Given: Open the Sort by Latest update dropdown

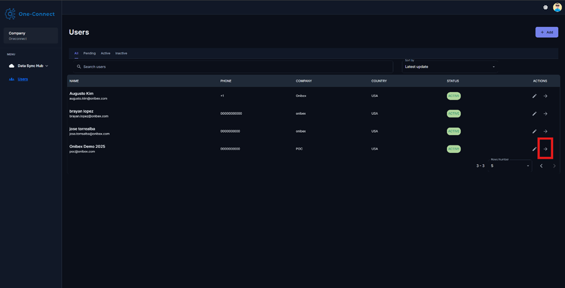Looking at the screenshot, I should [x=450, y=67].
